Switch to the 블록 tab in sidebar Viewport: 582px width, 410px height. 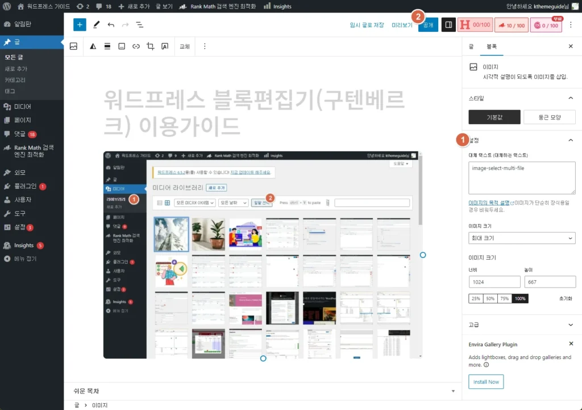pyautogui.click(x=492, y=47)
